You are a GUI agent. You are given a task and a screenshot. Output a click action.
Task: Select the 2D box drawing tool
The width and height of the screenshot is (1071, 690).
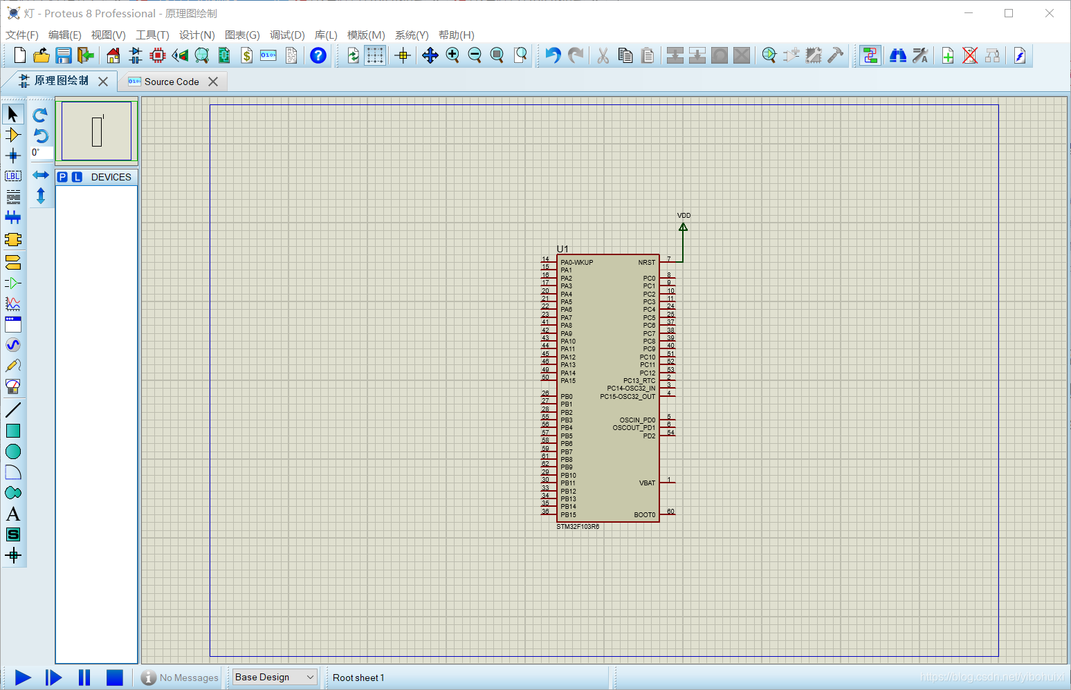[13, 431]
